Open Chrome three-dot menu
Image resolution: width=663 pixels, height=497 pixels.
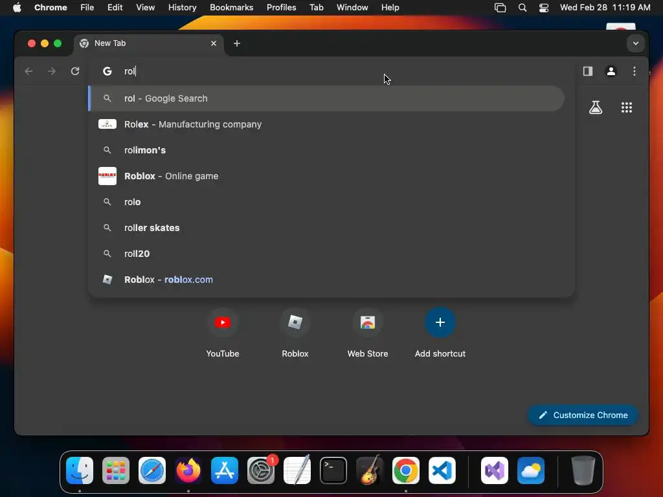pos(635,71)
